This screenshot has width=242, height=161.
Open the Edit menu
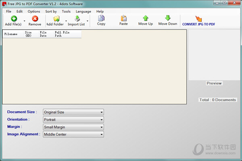19,11
